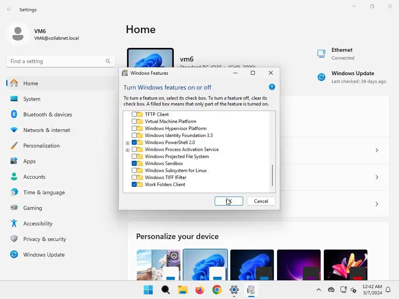399x299 pixels.
Task: Click the Windows Features taskbar icon
Action: 251,290
